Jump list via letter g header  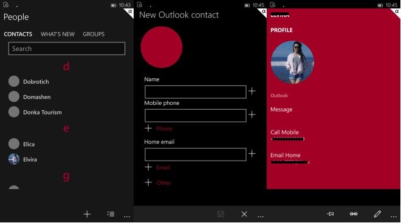coord(66,176)
